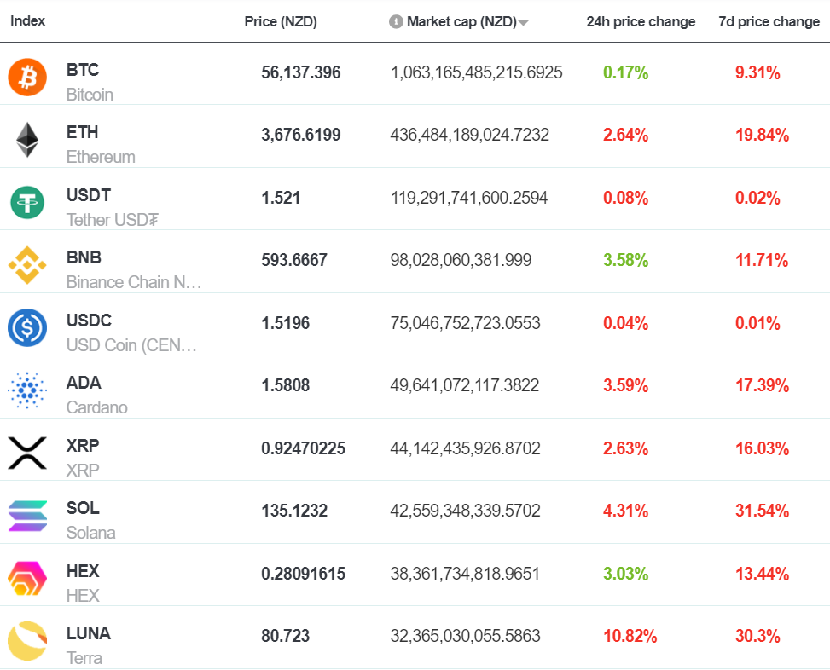
Task: Click the Tether green logo icon
Action: (27, 203)
